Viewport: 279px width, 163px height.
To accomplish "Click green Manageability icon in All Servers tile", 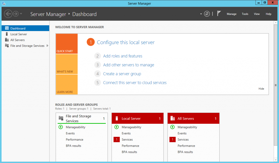I will 172,127.
